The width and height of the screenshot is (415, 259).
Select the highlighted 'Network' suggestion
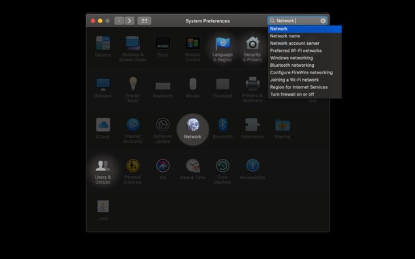(x=305, y=29)
